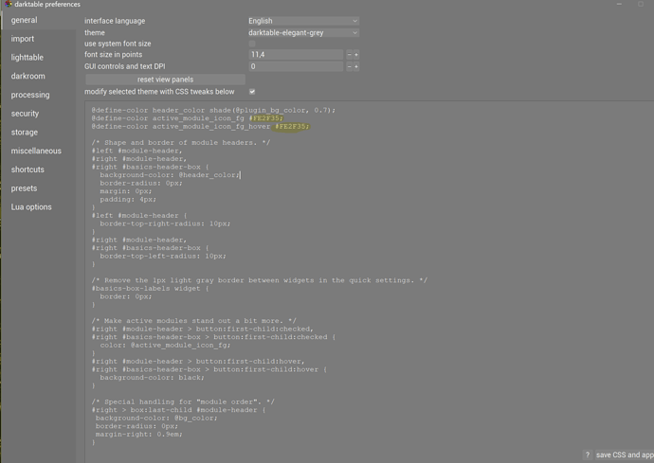Click the 'Make active modules stand out' comment
Image resolution: width=654 pixels, height=463 pixels.
coord(194,321)
